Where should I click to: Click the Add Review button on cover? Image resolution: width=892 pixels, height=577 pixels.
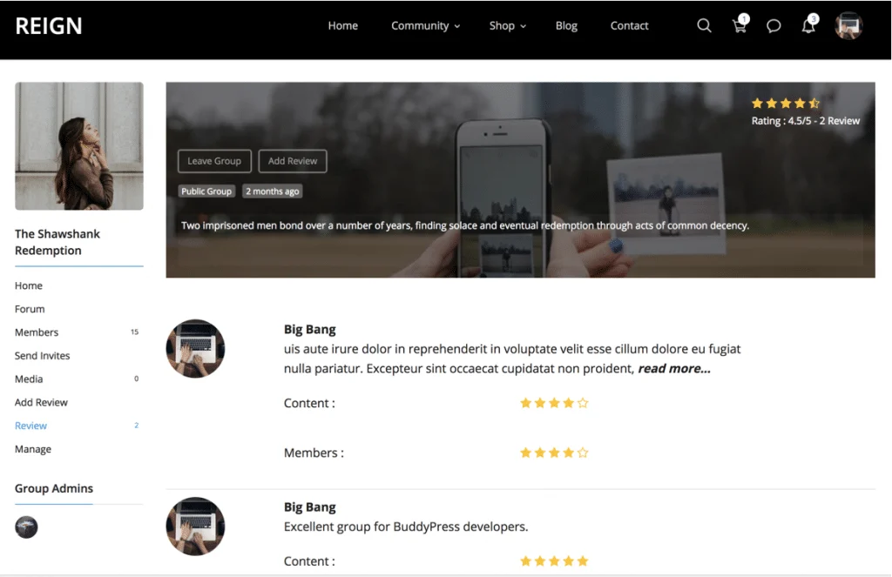pos(293,161)
